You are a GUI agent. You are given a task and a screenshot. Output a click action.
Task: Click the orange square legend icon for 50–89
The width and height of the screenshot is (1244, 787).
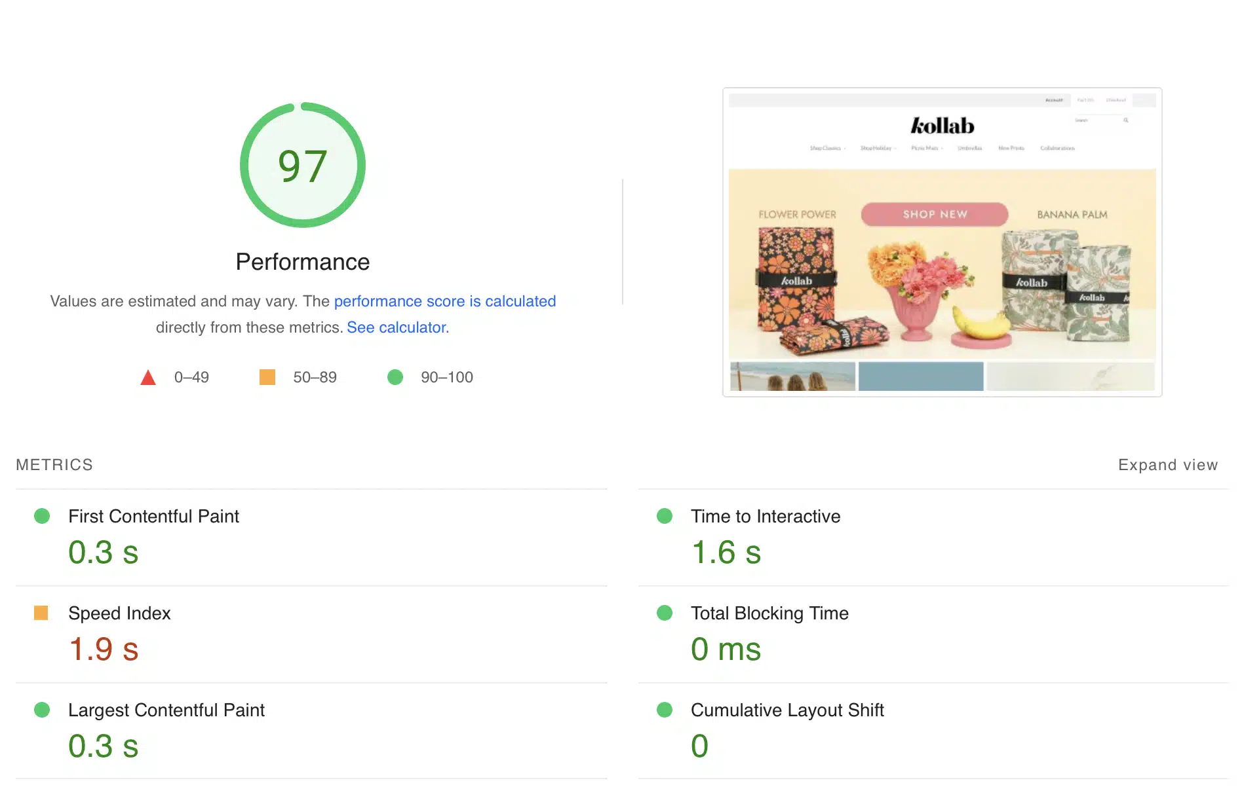[x=268, y=377]
